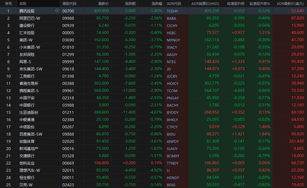Select the 汇丰控股 stock name

point(27,33)
